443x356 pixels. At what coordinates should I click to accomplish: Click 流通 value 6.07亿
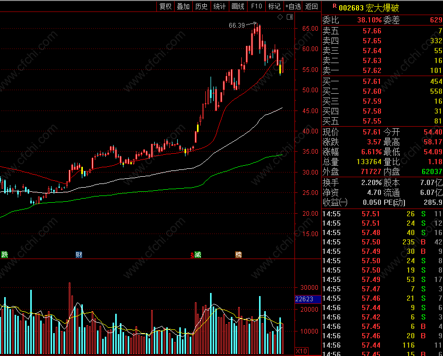click(432, 193)
